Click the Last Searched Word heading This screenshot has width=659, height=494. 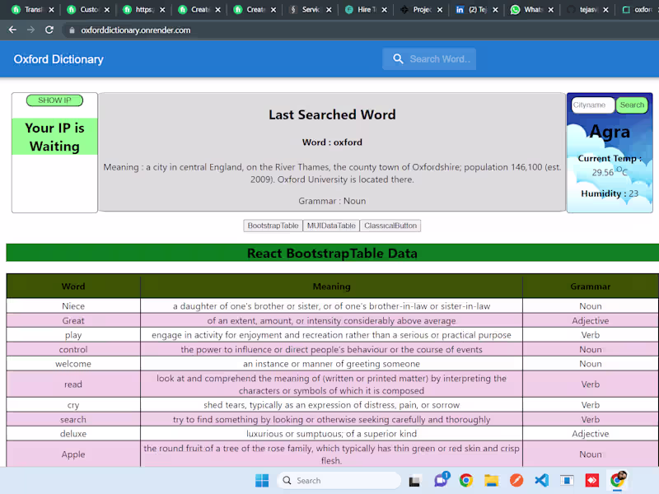pos(332,114)
